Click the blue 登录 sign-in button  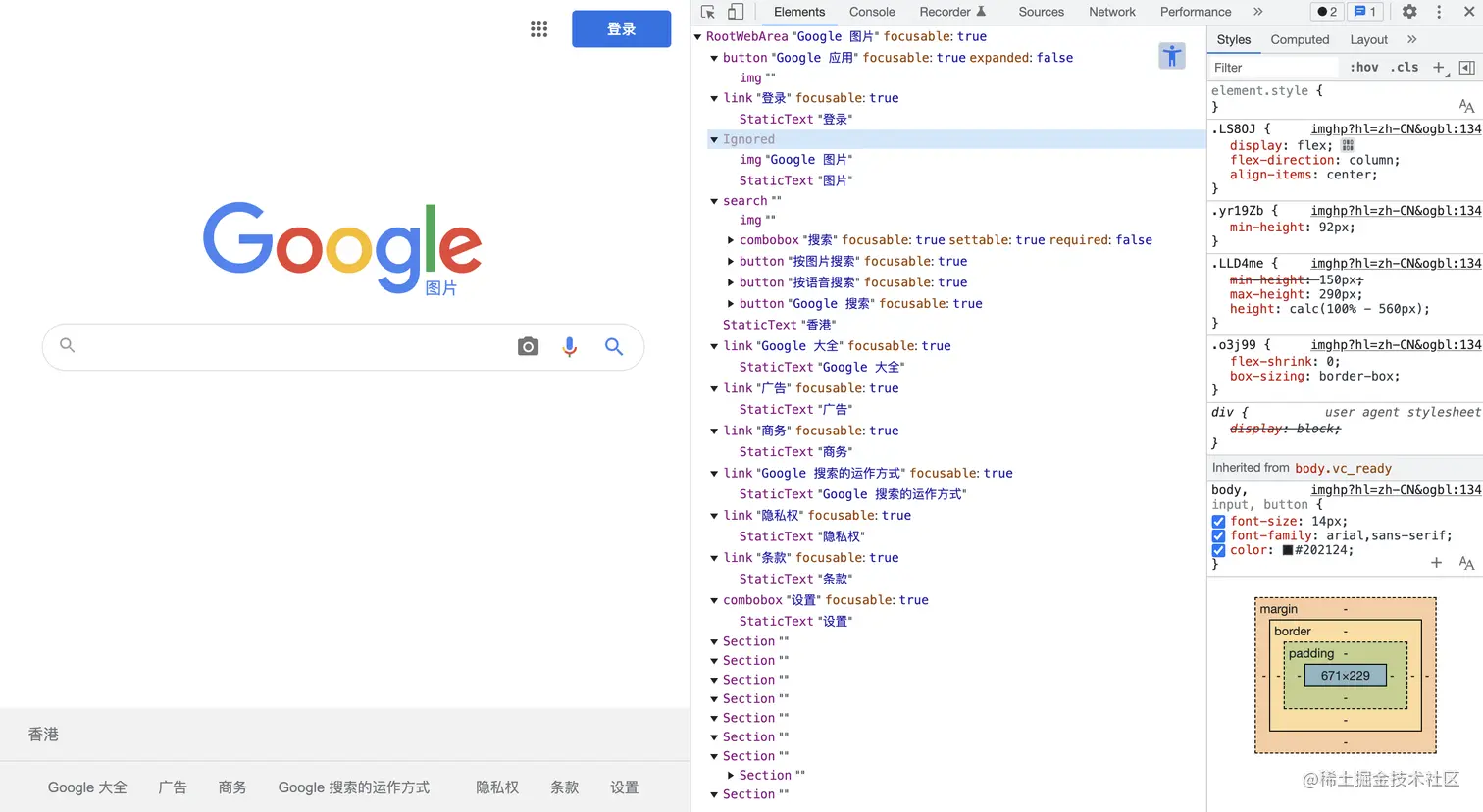click(622, 28)
